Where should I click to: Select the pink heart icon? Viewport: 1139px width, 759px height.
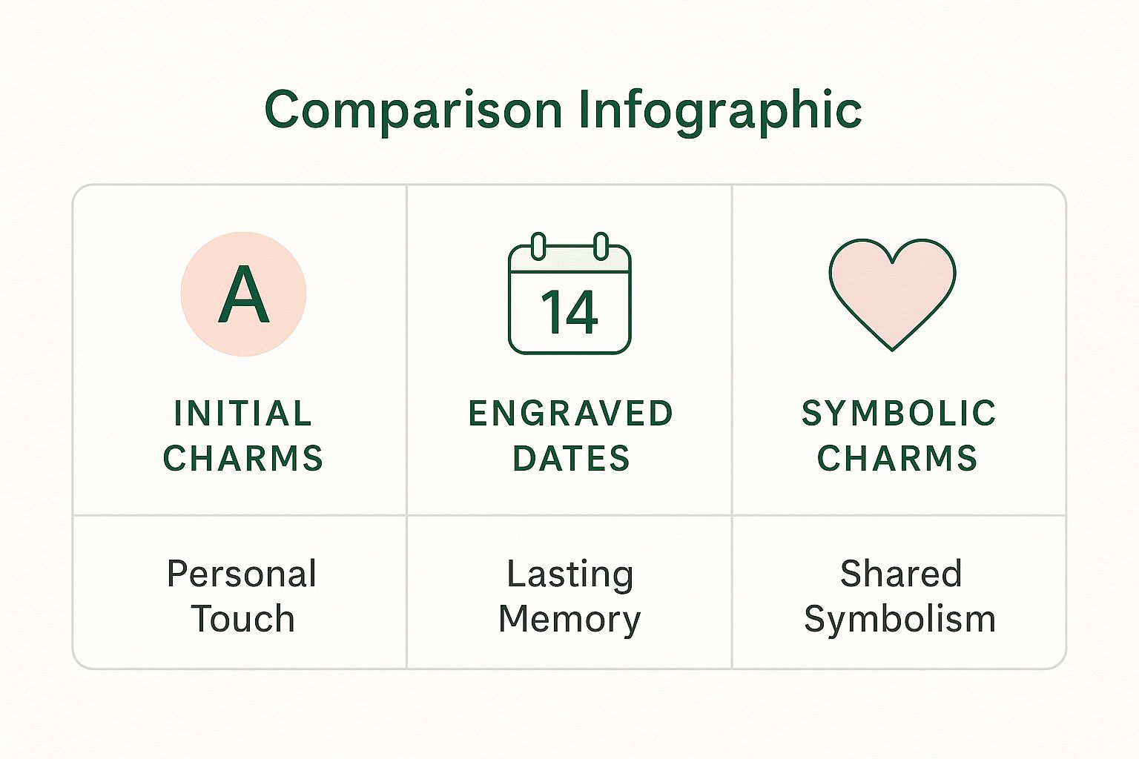click(892, 291)
